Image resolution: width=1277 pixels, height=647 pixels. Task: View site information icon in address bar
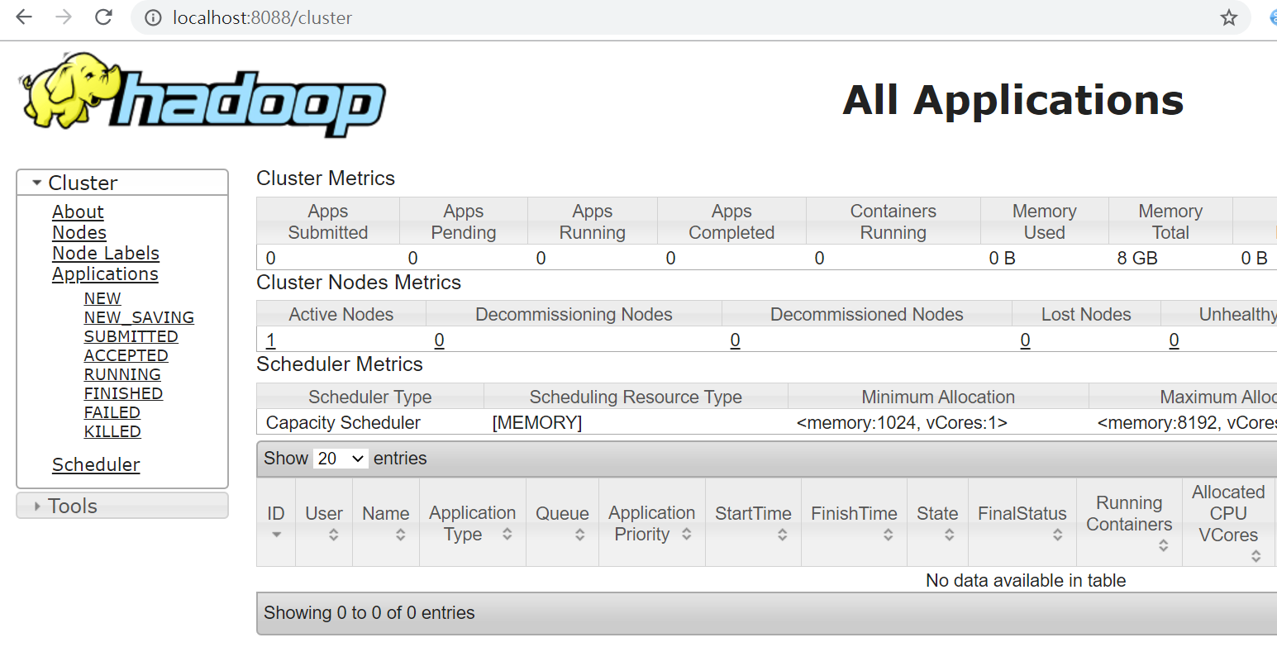click(153, 17)
